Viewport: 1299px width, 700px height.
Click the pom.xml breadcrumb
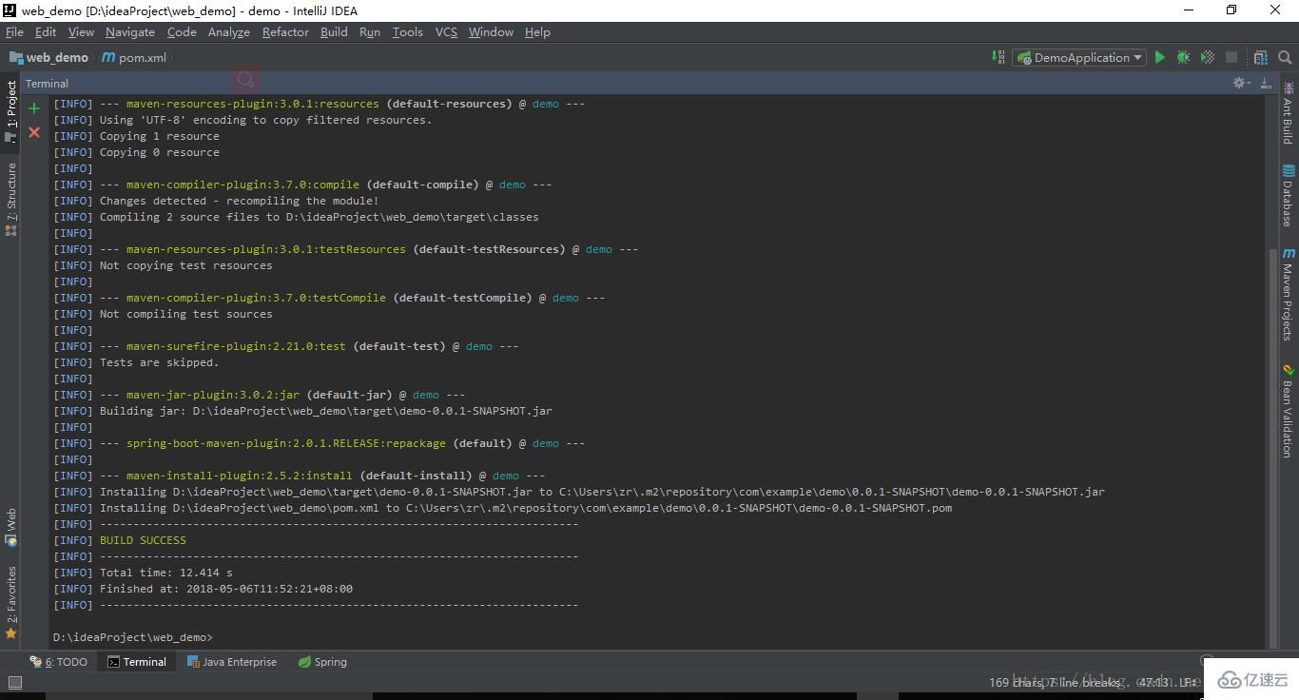tap(134, 57)
